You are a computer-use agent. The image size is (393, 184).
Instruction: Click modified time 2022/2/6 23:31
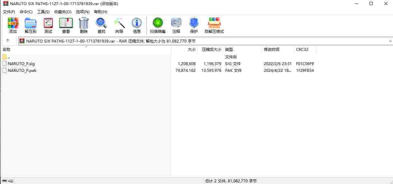pyautogui.click(x=278, y=63)
